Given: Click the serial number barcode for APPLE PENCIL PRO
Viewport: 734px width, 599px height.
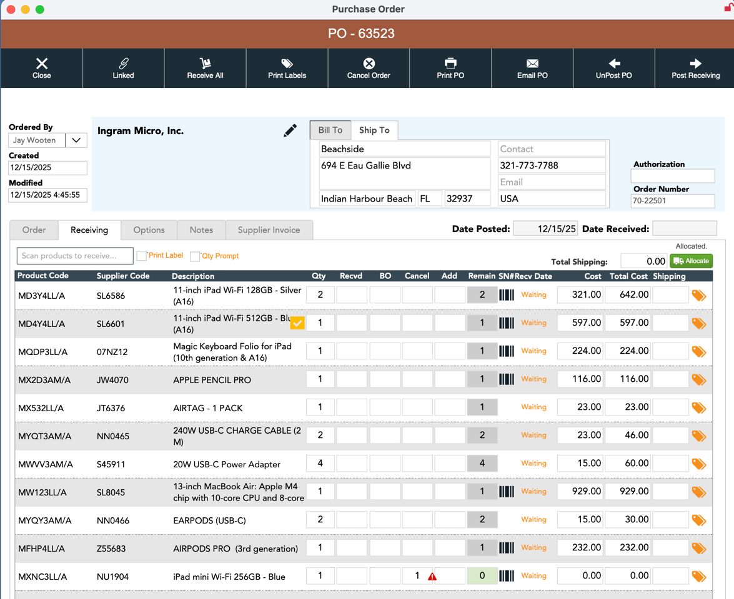Looking at the screenshot, I should [507, 379].
